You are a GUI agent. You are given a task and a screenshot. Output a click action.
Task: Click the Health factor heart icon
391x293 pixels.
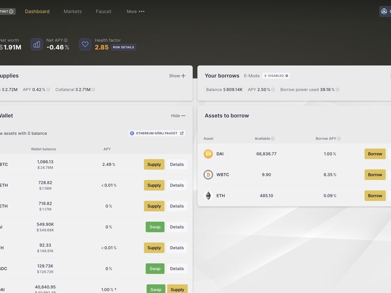tap(85, 44)
